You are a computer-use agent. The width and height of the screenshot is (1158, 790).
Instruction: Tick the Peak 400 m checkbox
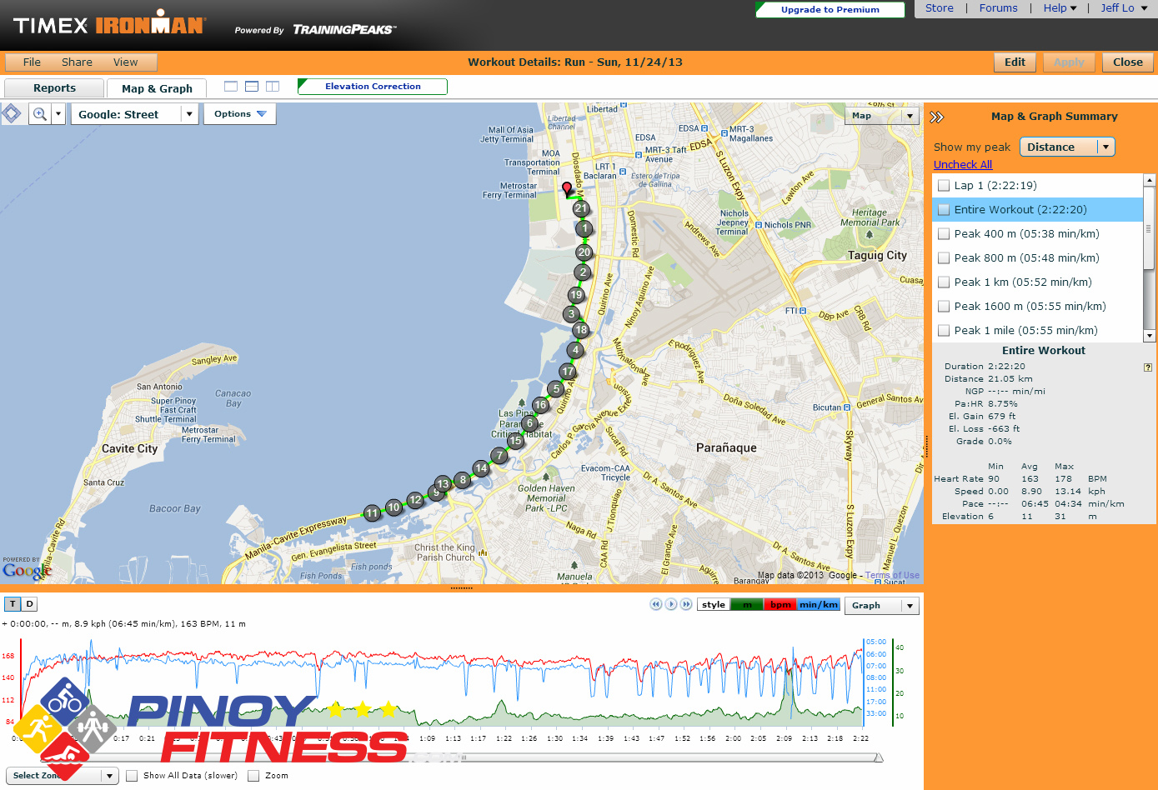click(x=944, y=234)
